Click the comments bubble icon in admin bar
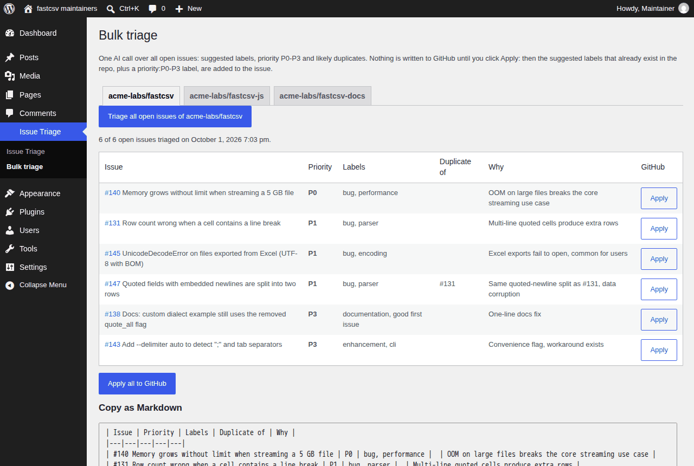The image size is (694, 466). click(152, 9)
